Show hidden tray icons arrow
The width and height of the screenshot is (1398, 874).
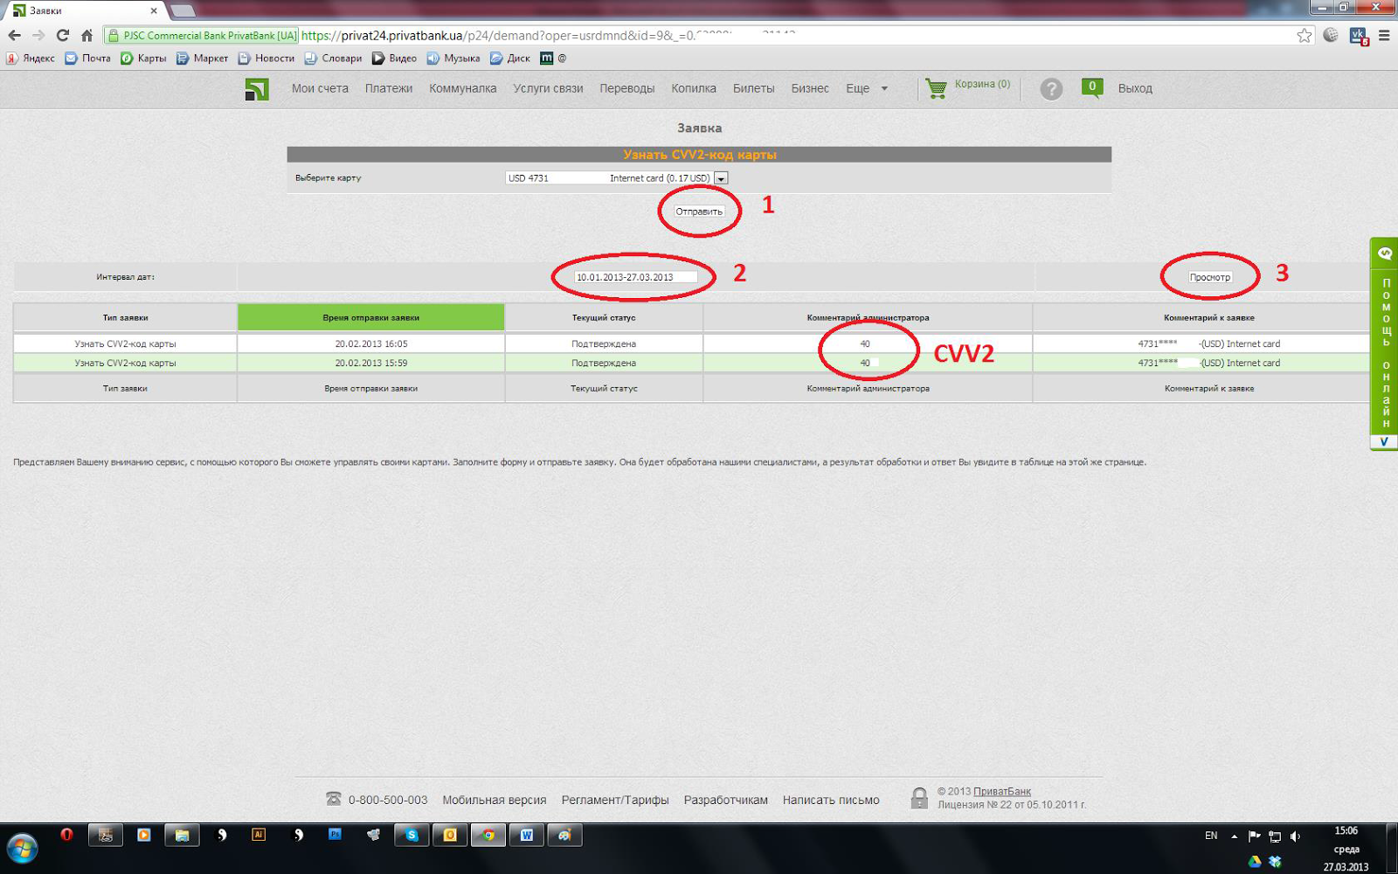click(1234, 836)
